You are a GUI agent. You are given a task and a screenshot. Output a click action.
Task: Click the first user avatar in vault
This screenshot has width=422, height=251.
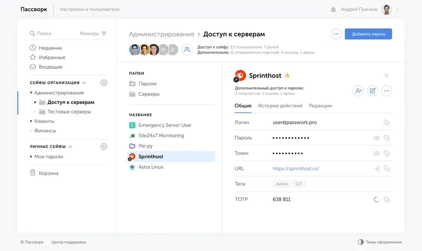click(135, 50)
